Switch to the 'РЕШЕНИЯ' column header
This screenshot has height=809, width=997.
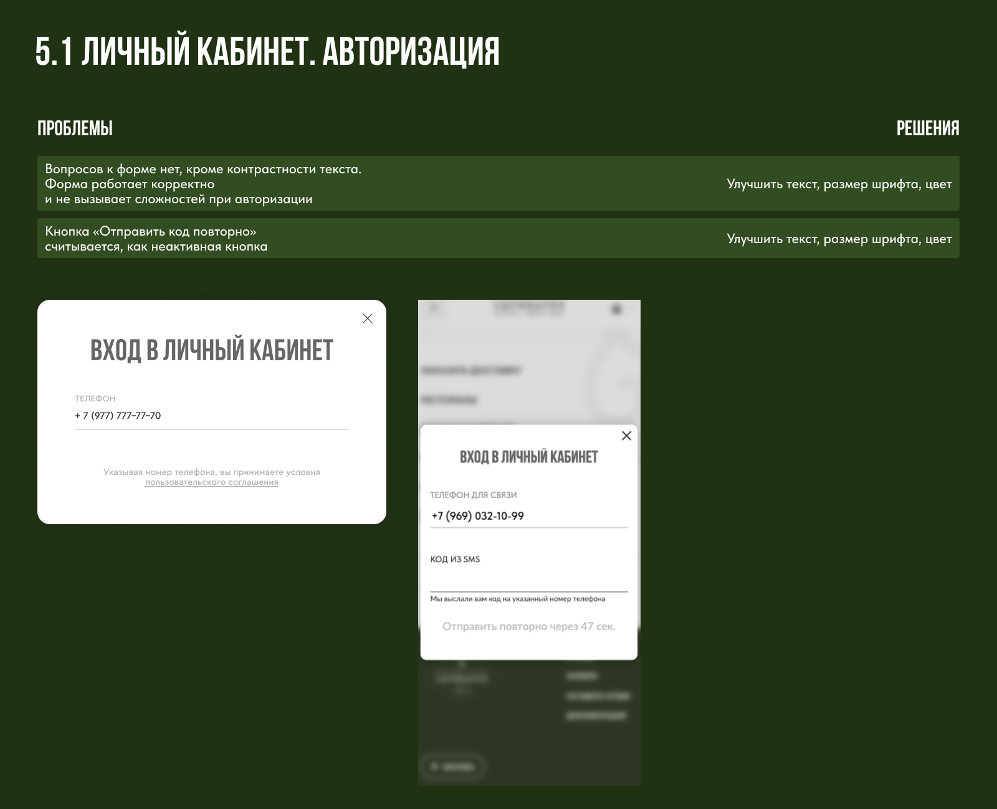pos(928,129)
